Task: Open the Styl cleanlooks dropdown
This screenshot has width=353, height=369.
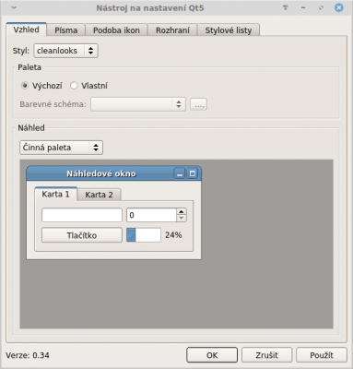Action: (x=65, y=51)
